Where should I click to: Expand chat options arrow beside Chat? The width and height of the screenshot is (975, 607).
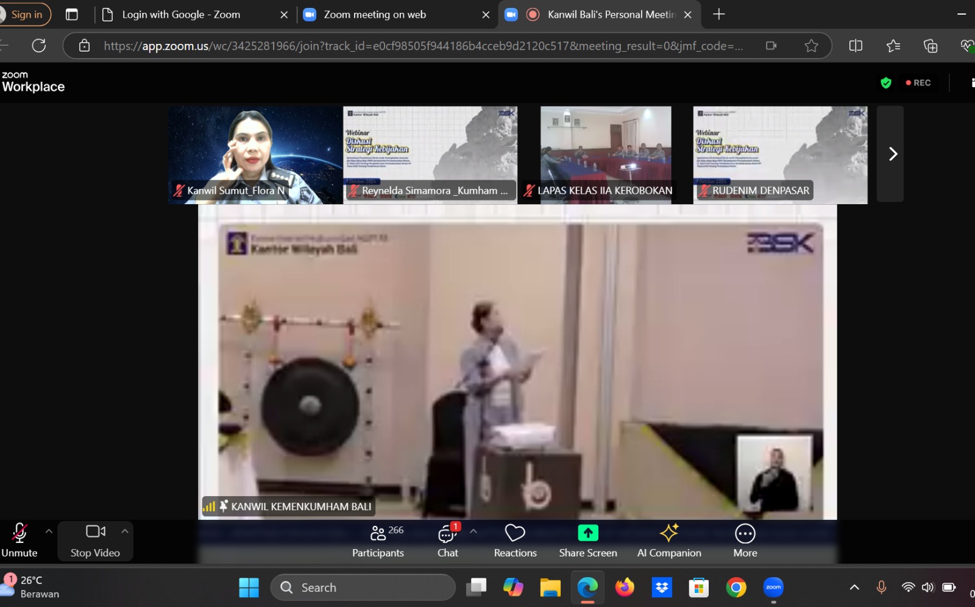[473, 531]
